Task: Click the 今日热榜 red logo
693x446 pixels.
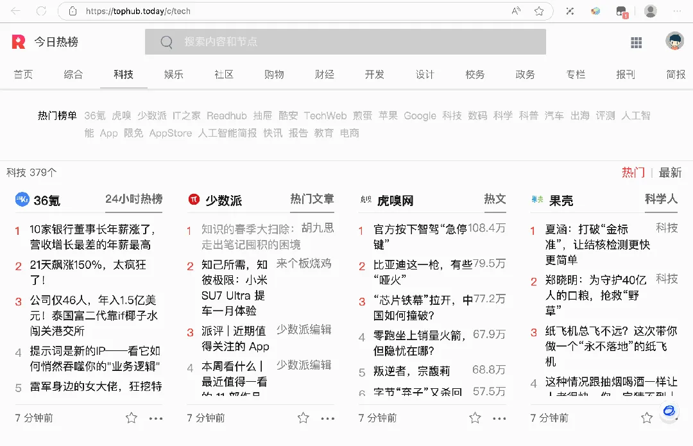Action: [19, 42]
